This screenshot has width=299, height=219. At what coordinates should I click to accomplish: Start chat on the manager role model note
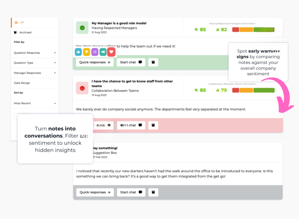[131, 62]
